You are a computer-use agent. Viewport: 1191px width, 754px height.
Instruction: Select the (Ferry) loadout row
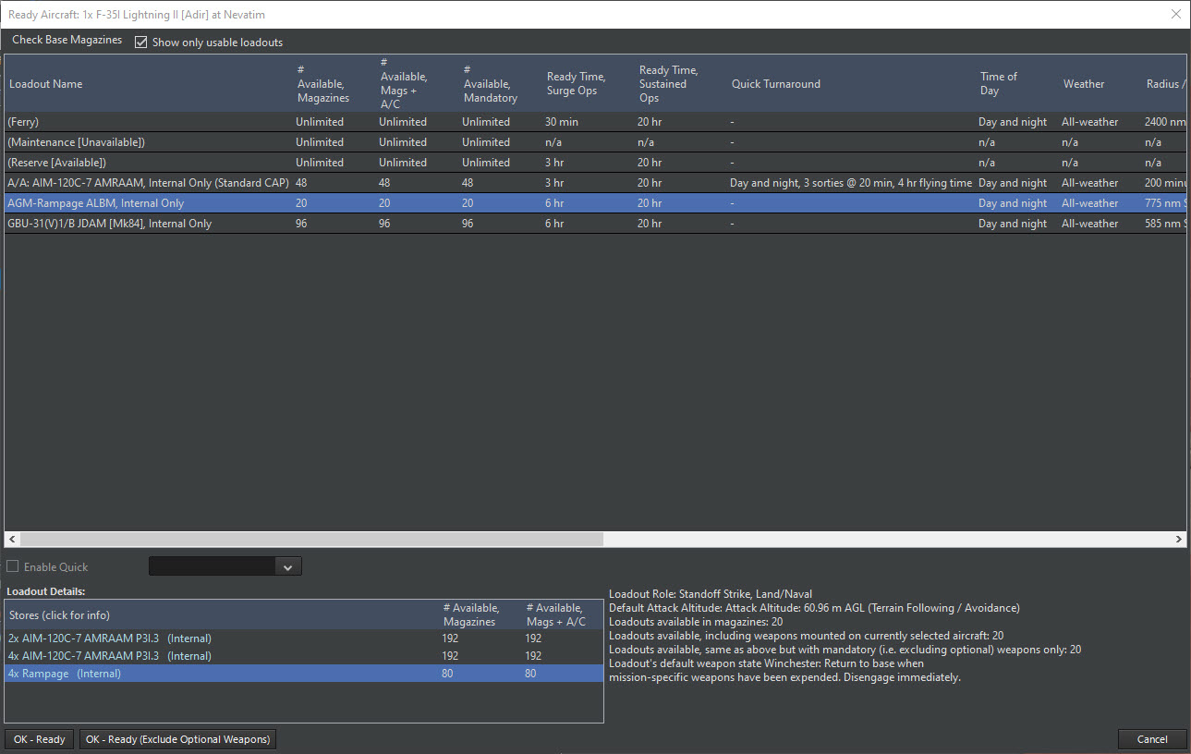pos(595,122)
